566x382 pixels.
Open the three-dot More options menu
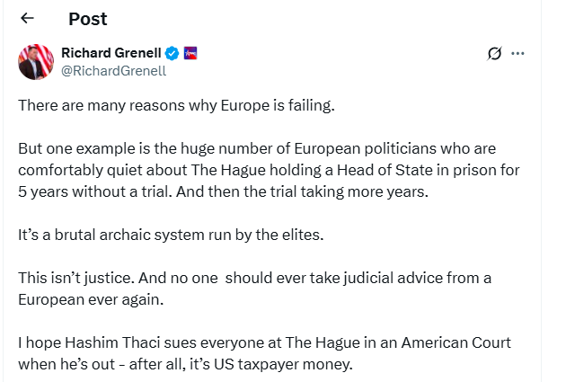click(x=517, y=53)
